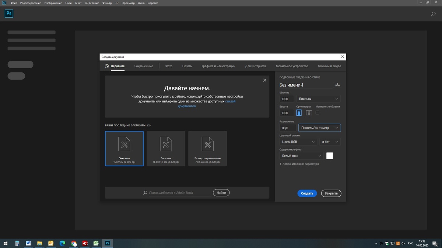Switch to Мобильное устройство tab
The width and height of the screenshot is (442, 248).
[292, 66]
